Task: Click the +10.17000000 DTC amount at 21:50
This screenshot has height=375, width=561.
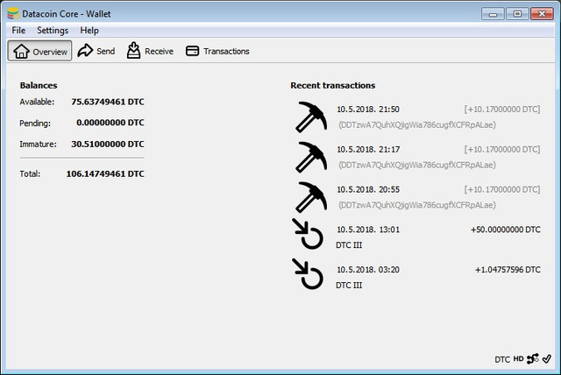Action: pos(502,110)
